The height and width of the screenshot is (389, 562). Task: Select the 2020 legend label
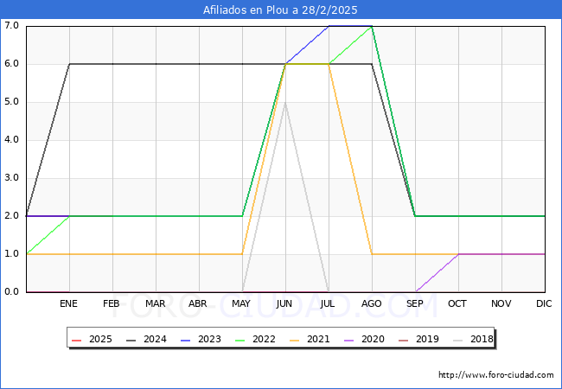click(373, 339)
